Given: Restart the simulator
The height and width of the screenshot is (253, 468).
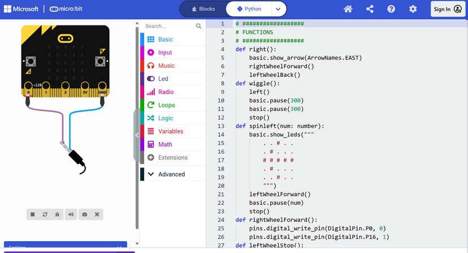Looking at the screenshot, I should (x=46, y=215).
